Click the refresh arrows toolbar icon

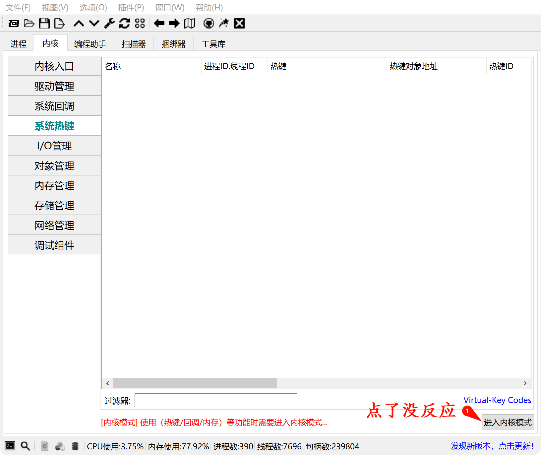(124, 23)
